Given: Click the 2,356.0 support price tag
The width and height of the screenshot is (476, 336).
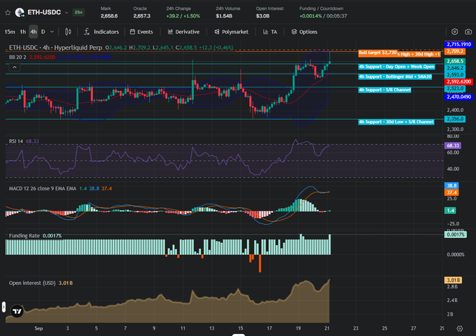Looking at the screenshot, I should pos(455,119).
